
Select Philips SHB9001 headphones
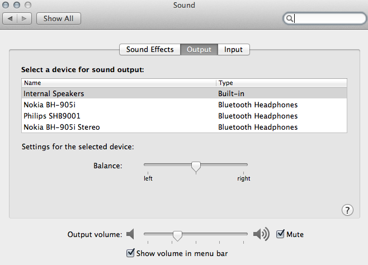click(184, 116)
